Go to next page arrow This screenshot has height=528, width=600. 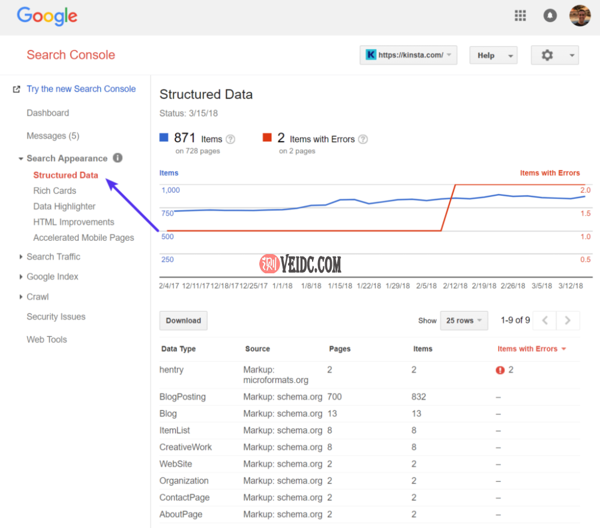[568, 320]
